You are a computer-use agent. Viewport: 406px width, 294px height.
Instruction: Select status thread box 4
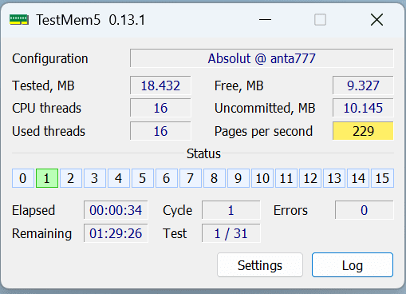[119, 178]
